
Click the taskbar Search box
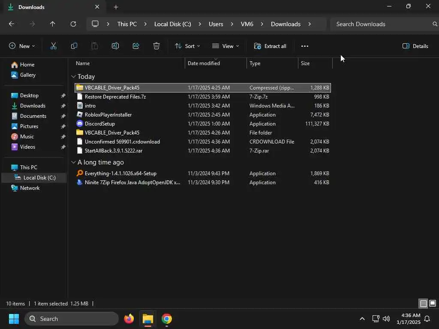tap(72, 319)
